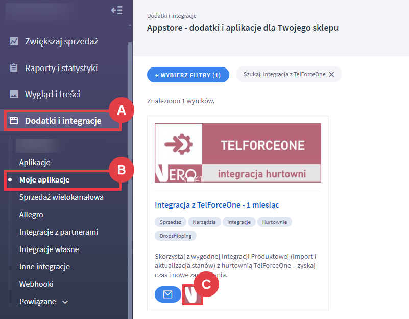Click the blue envelope contact button
Screen dimensions: 409x319
tap(167, 294)
